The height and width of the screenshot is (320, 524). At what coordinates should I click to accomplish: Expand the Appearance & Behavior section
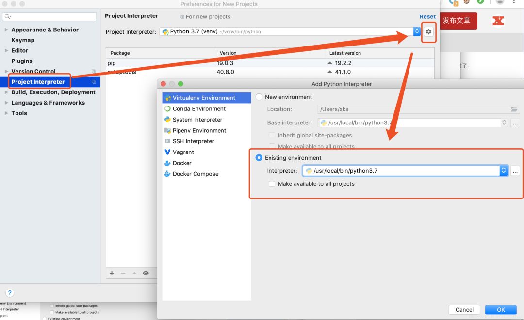click(x=6, y=30)
